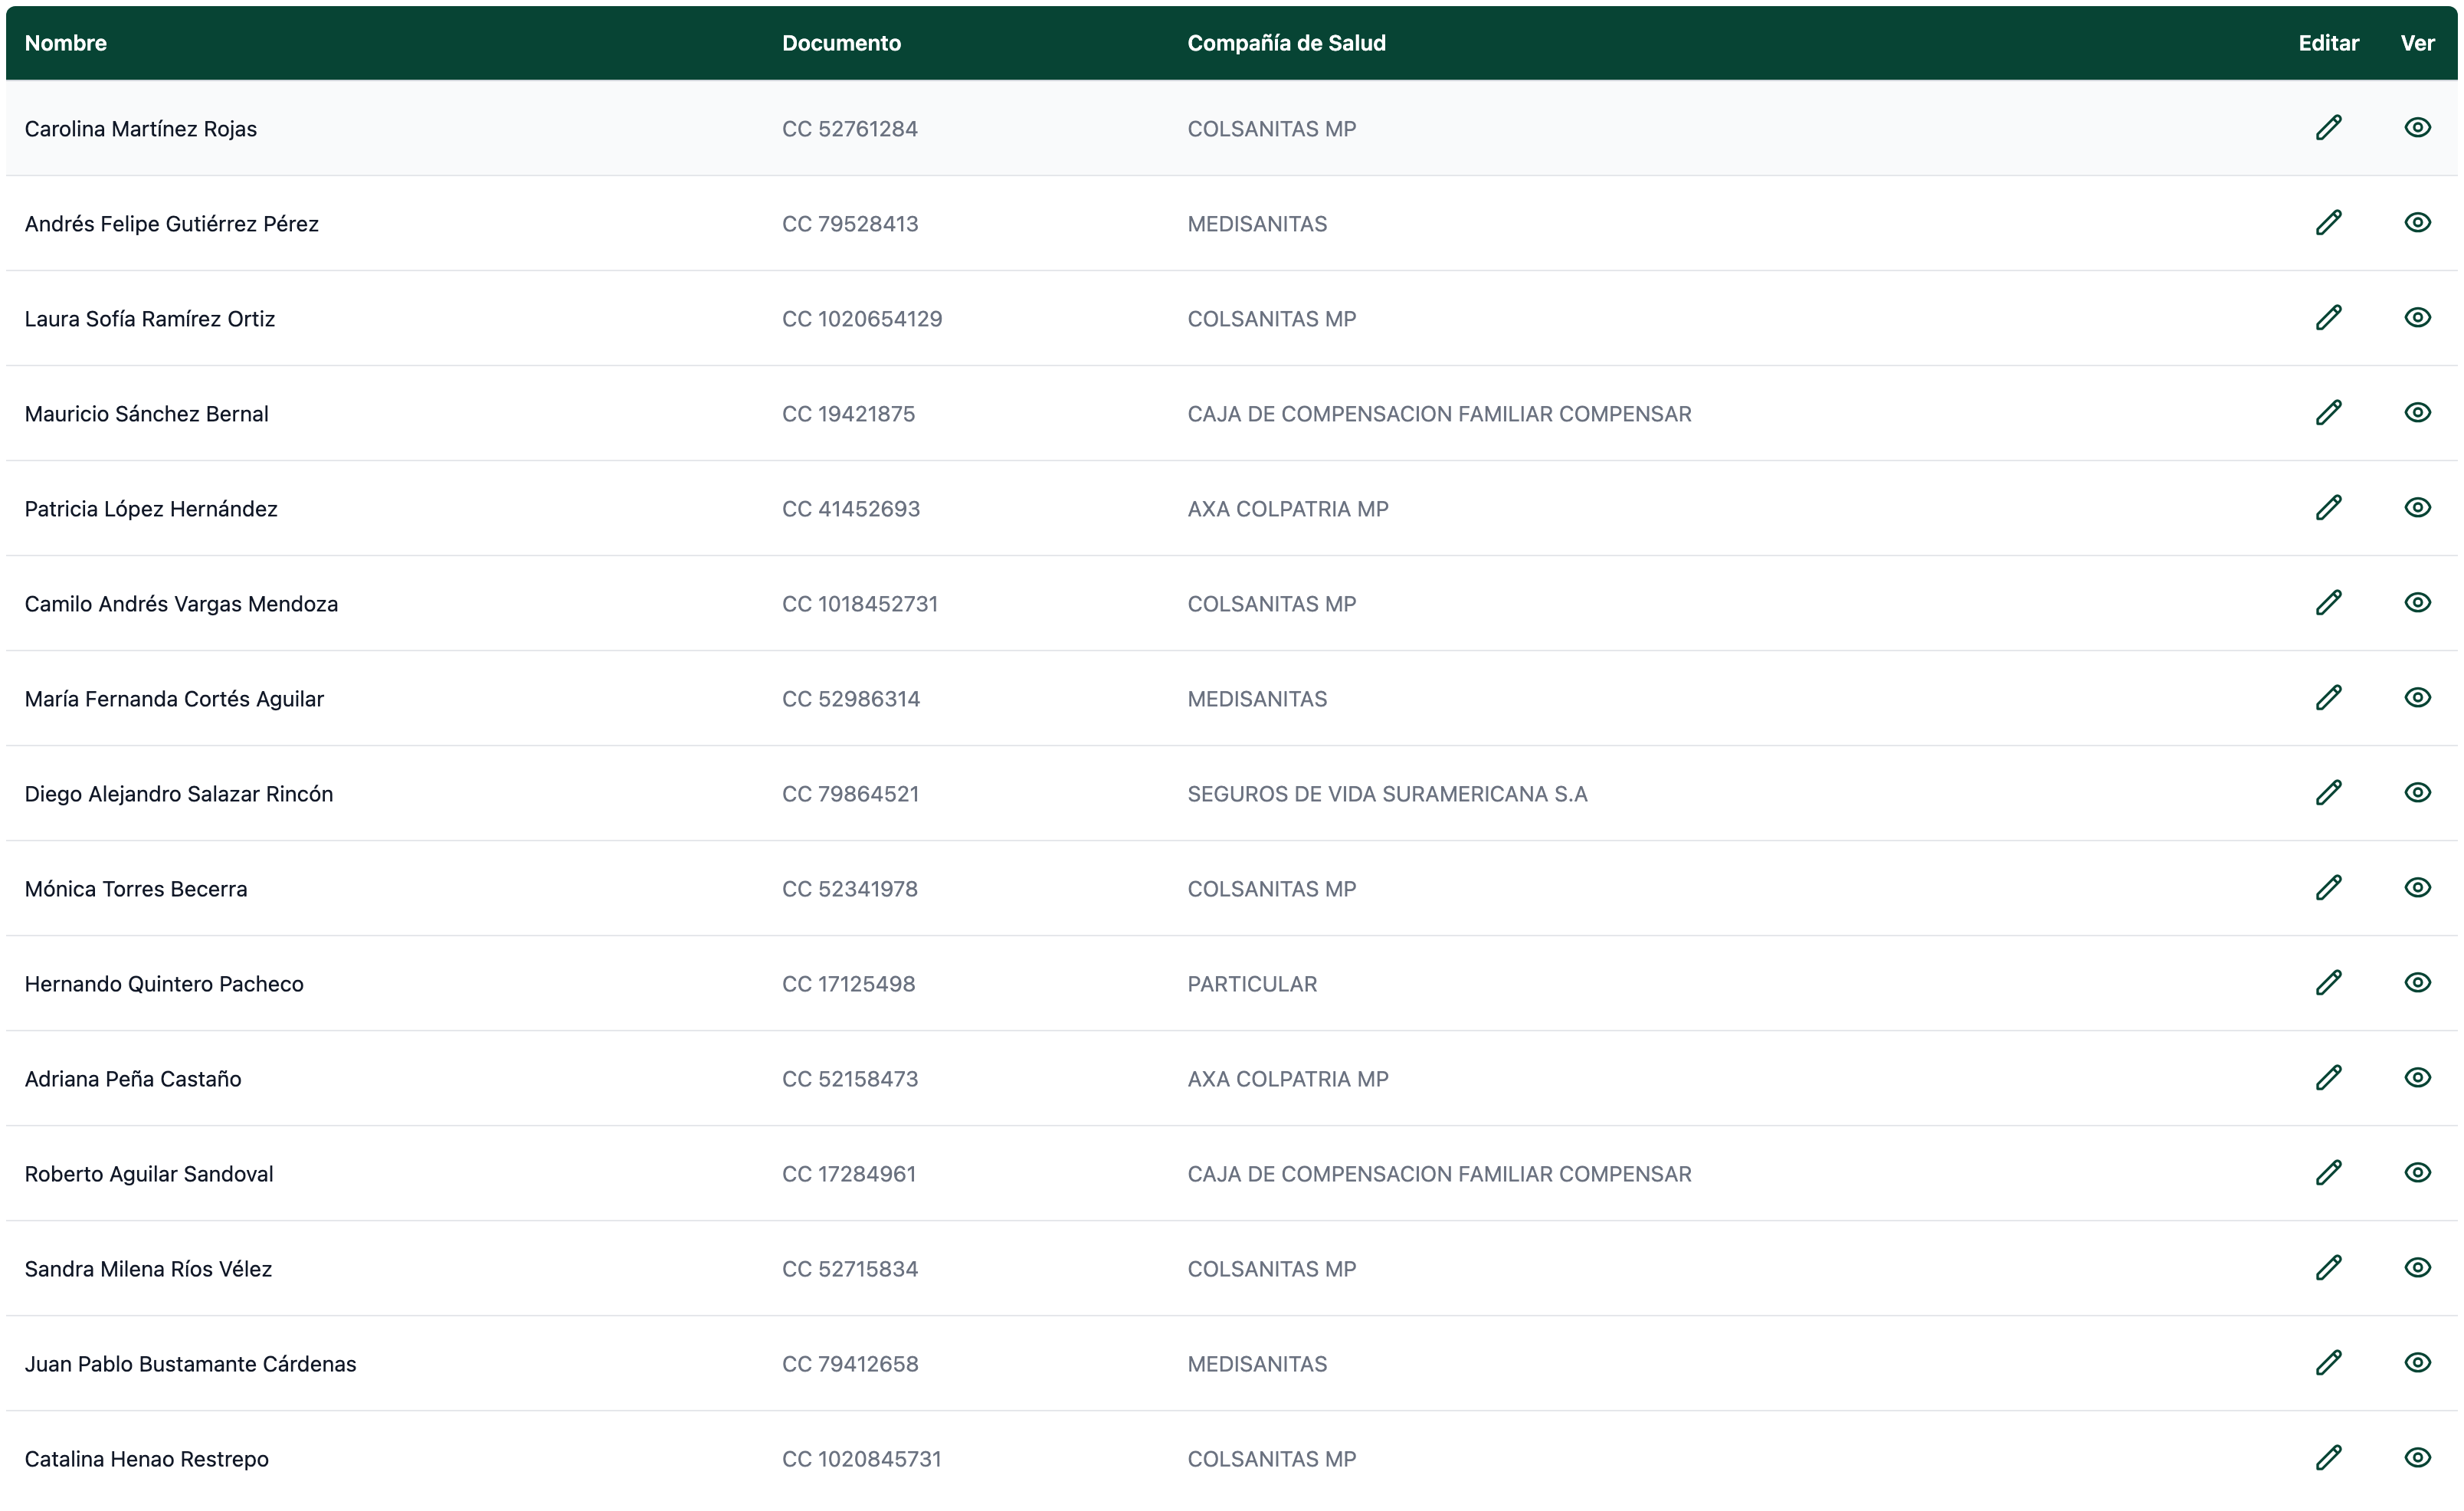Click the Nombre column header
Image resolution: width=2464 pixels, height=1511 pixels.
pyautogui.click(x=66, y=43)
